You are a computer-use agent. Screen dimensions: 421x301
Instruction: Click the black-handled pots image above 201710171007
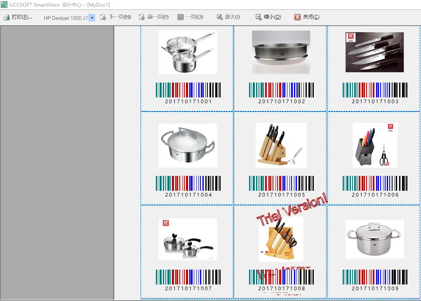click(188, 239)
